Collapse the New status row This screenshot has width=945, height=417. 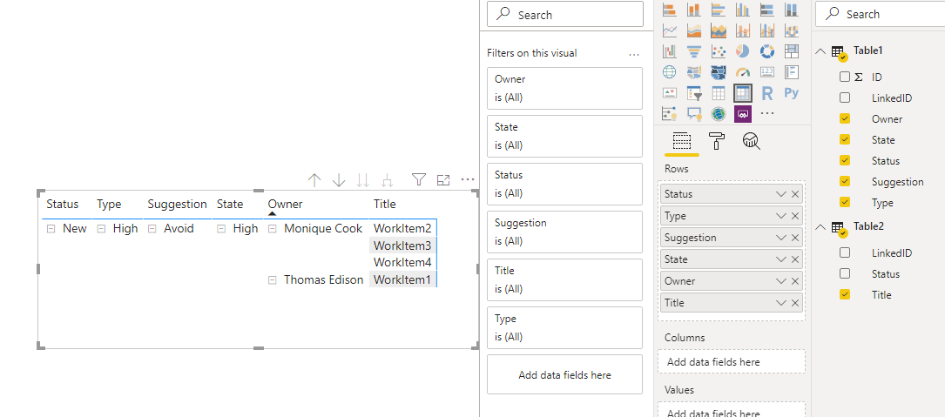(x=51, y=229)
